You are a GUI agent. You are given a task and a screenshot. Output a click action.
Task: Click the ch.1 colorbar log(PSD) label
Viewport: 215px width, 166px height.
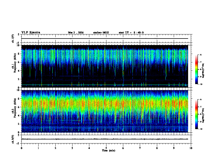coord(203,71)
